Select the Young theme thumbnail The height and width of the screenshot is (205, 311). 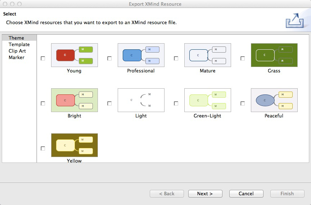(75, 55)
